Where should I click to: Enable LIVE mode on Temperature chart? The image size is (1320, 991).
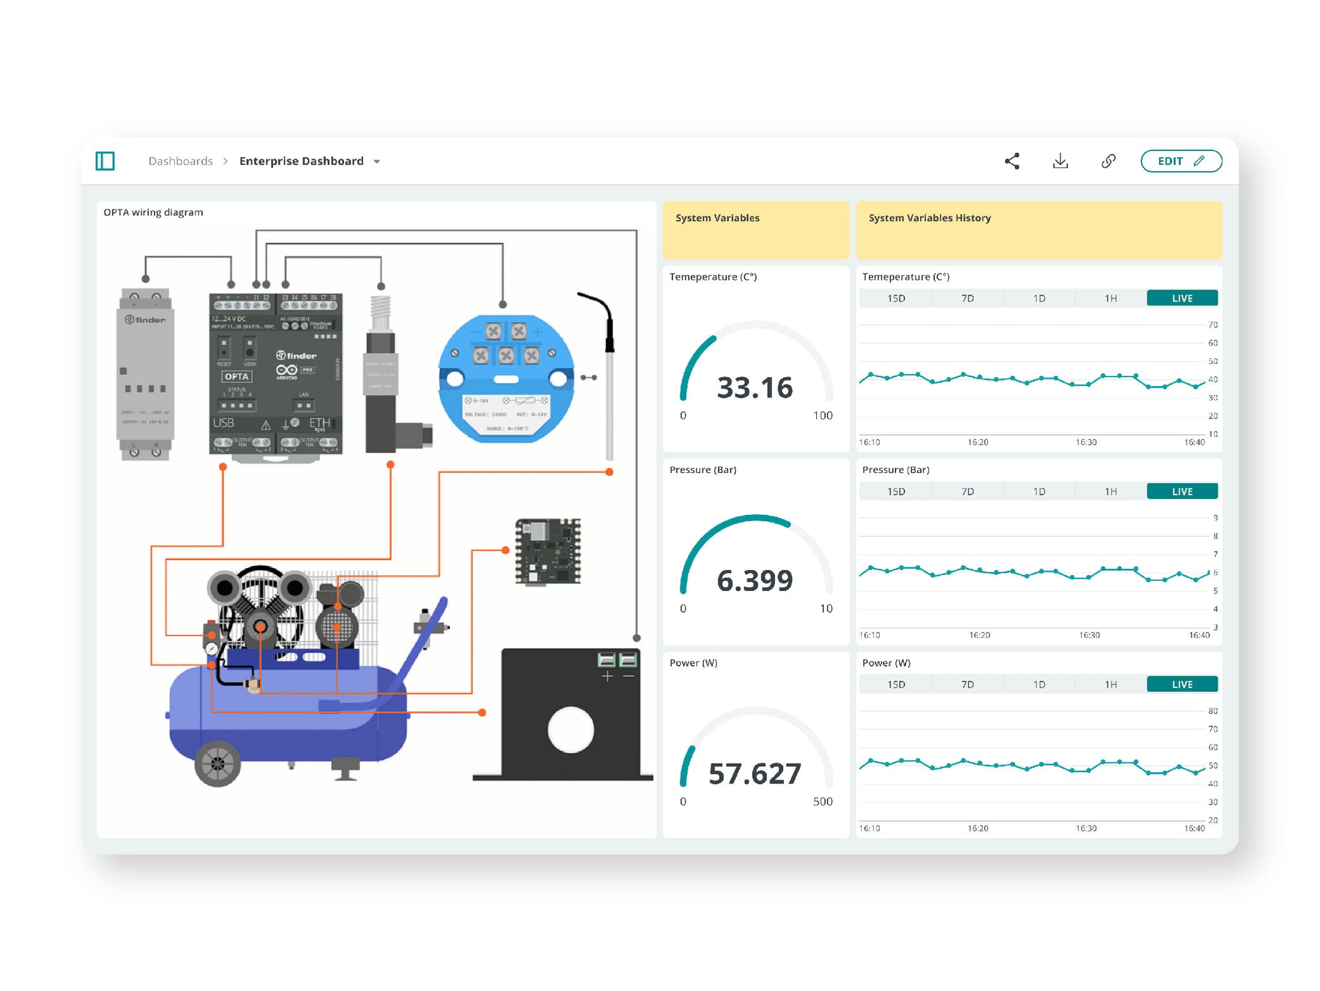click(x=1182, y=298)
